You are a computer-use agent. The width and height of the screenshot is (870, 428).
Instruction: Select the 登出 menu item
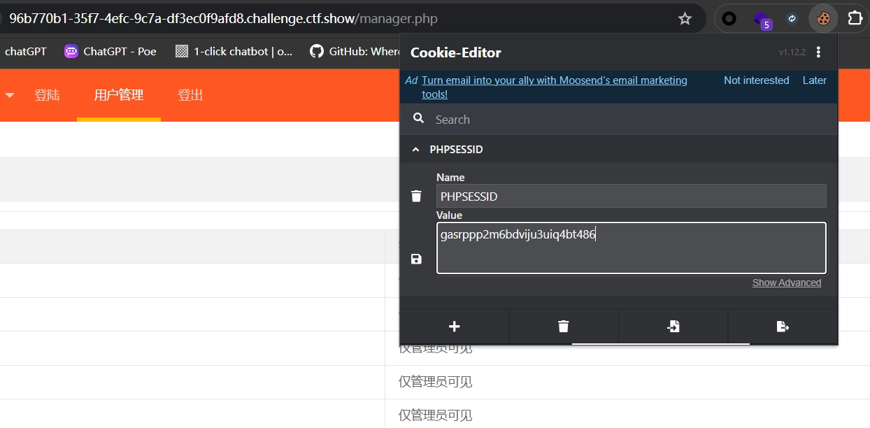coord(190,95)
